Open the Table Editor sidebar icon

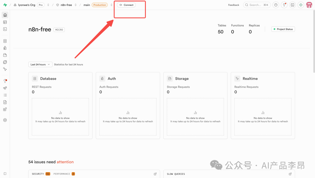pyautogui.click(x=5, y=22)
